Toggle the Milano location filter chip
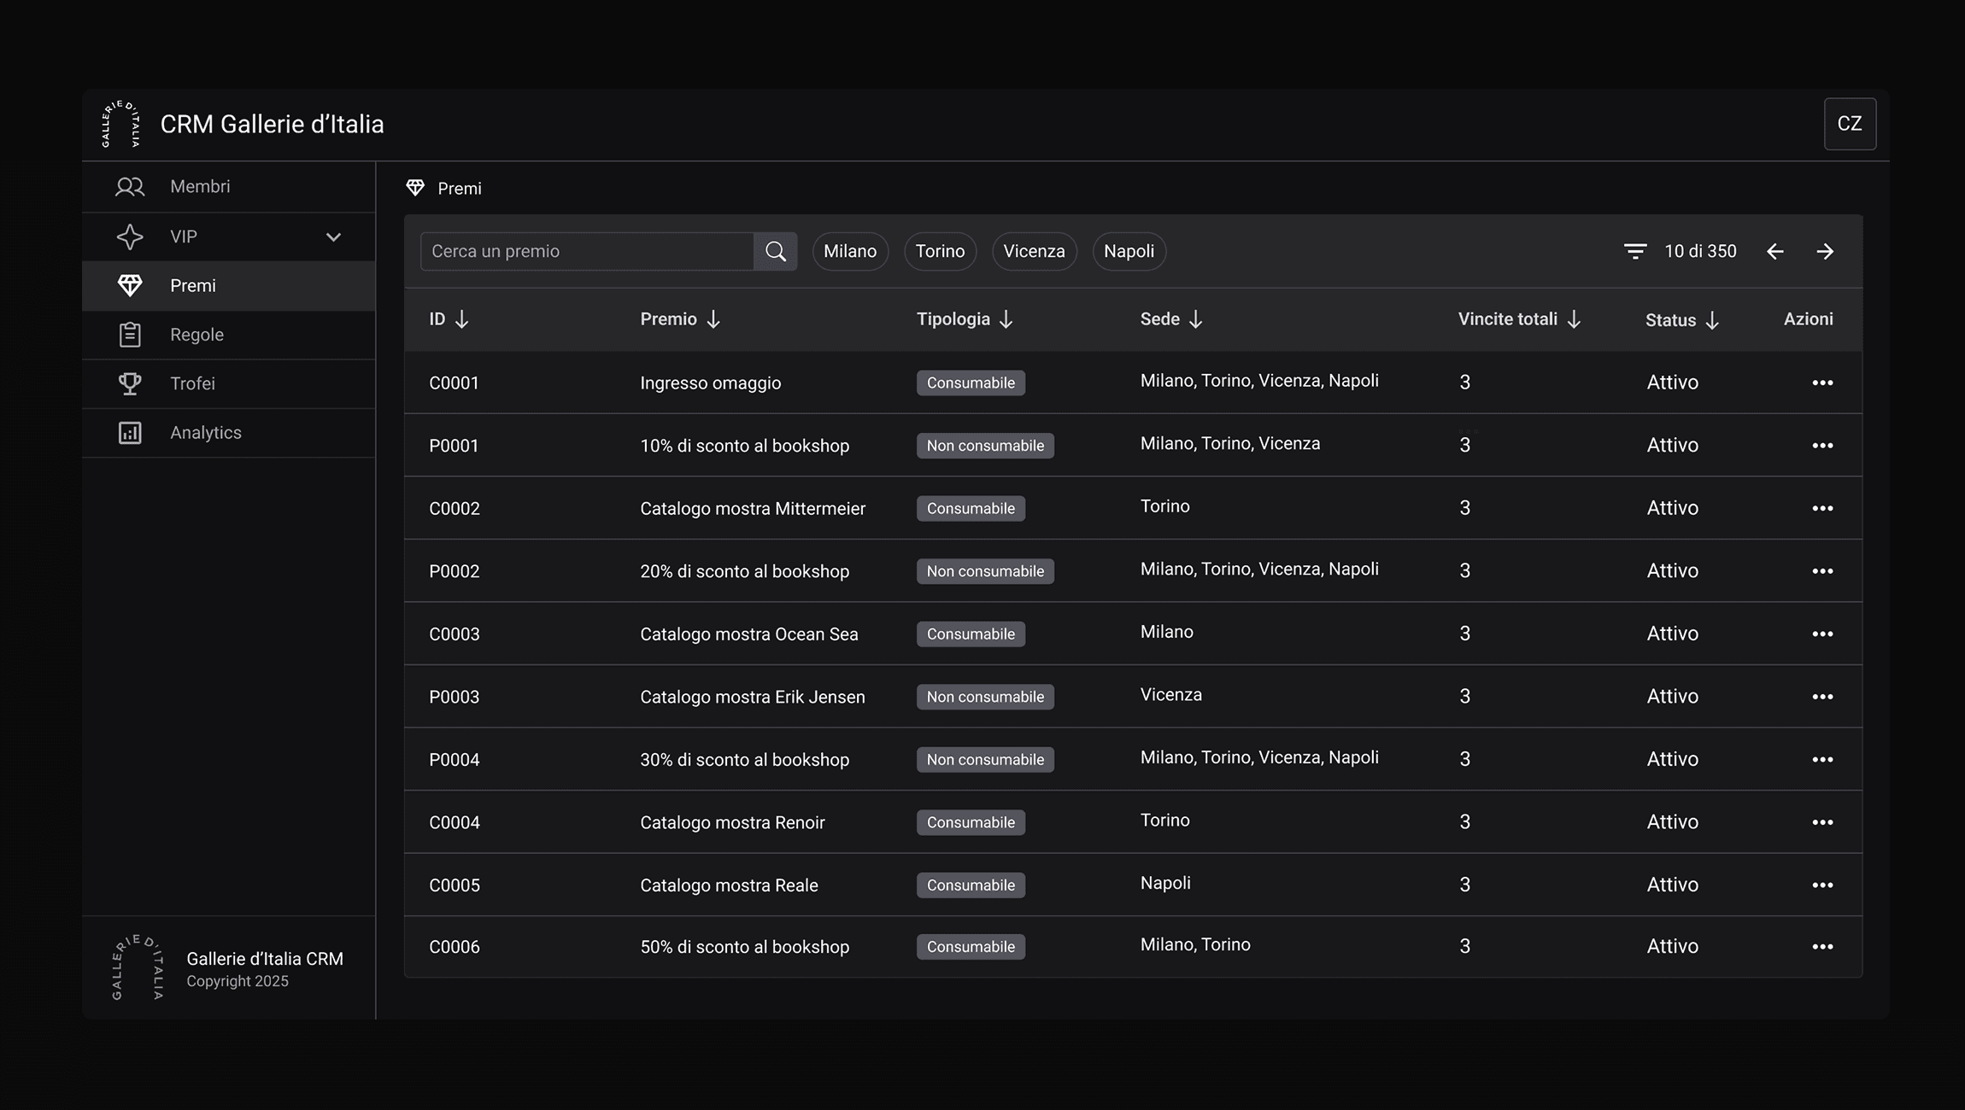Screen dimensions: 1965x1110 point(849,251)
